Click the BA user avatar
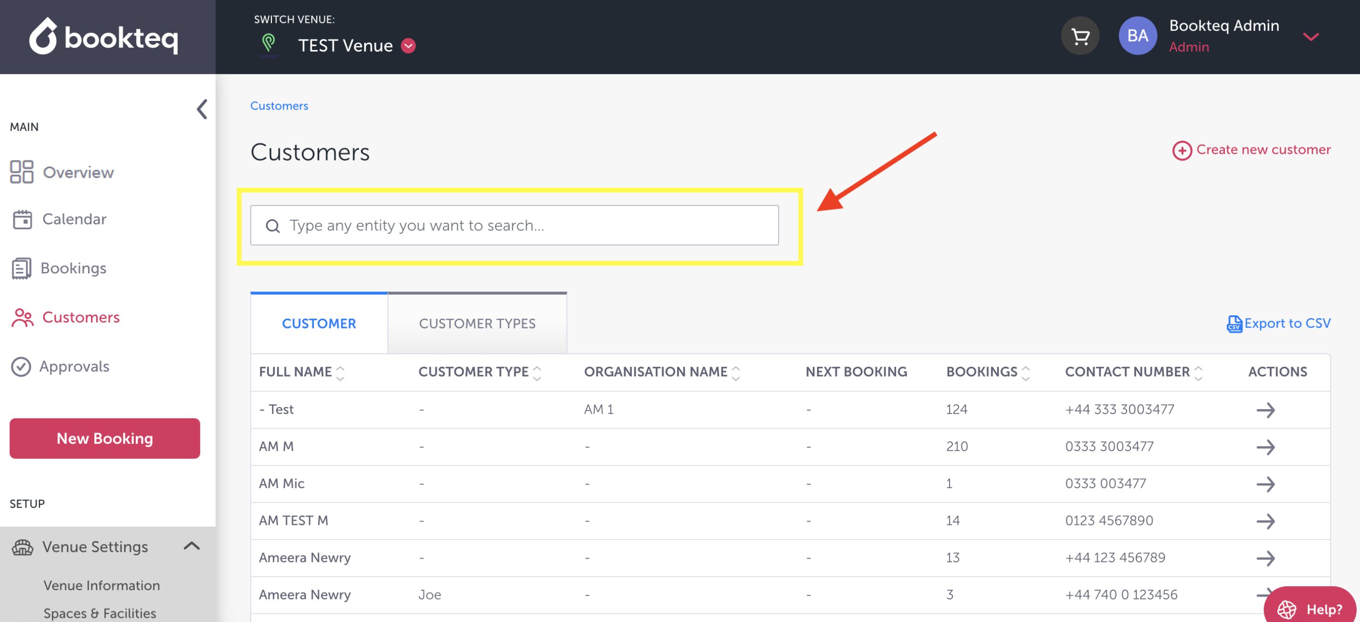This screenshot has width=1360, height=622. point(1137,36)
